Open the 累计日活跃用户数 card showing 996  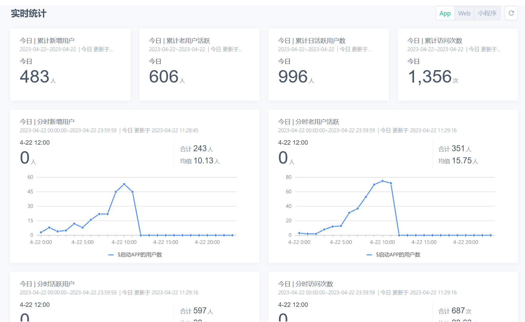point(329,64)
